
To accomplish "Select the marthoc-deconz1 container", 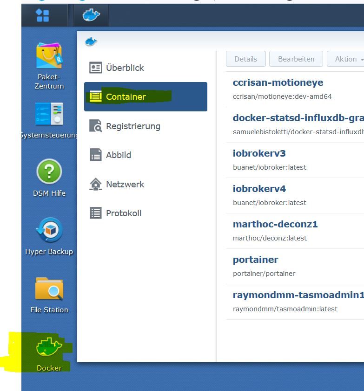I will click(295, 231).
